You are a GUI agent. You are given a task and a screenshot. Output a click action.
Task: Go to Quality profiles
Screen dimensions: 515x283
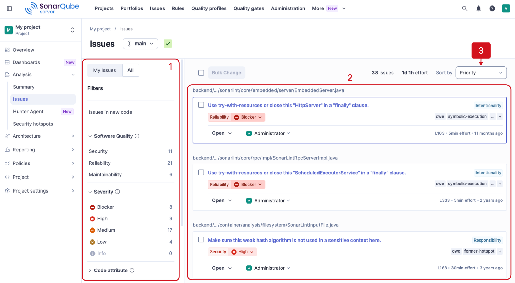[x=209, y=8]
